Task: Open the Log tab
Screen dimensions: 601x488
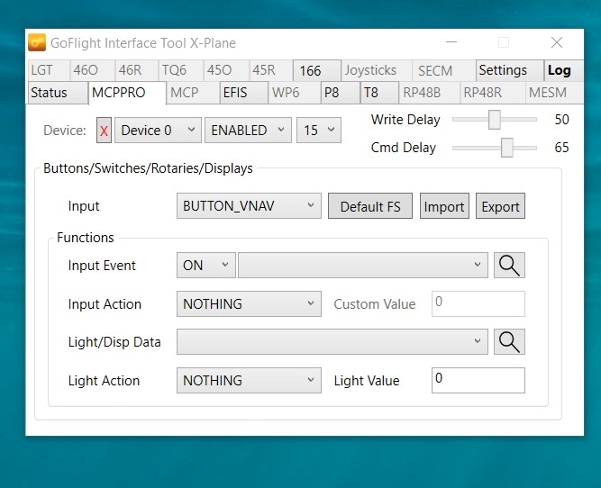Action: coord(563,70)
